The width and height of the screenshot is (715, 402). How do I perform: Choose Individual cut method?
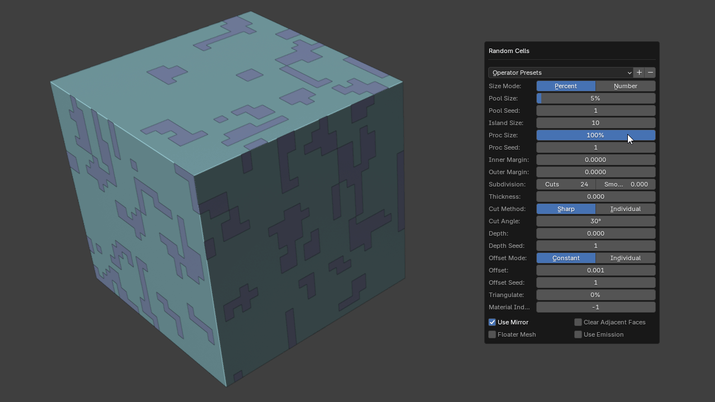(x=625, y=209)
